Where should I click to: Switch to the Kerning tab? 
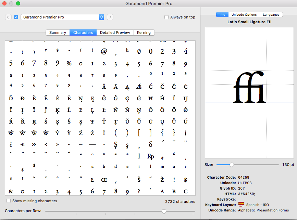(x=144, y=33)
